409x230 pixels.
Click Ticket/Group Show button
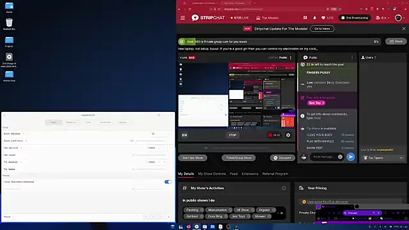pos(238,158)
